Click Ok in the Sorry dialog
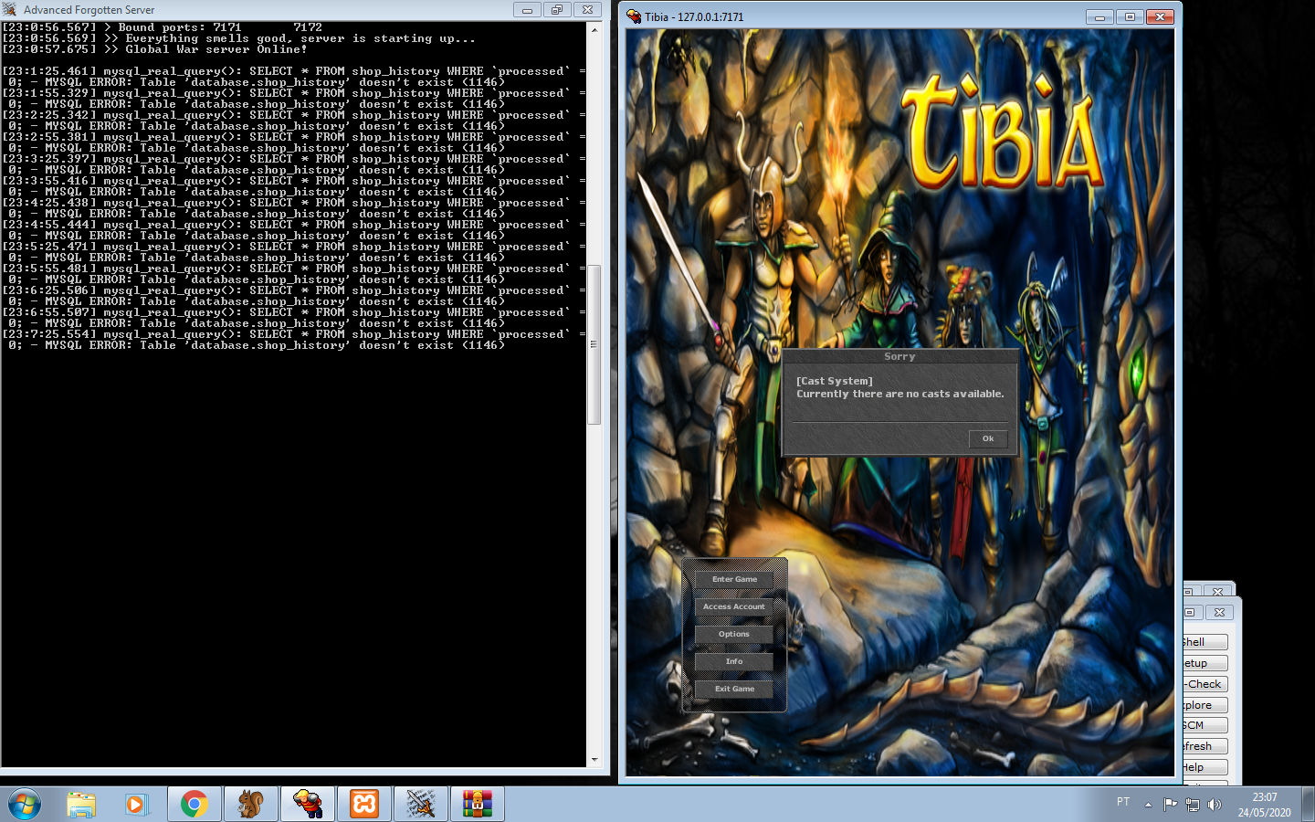1315x822 pixels. [x=988, y=438]
